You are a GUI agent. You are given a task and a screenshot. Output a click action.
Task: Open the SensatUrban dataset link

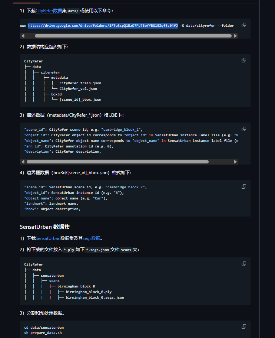pyautogui.click(x=48, y=238)
